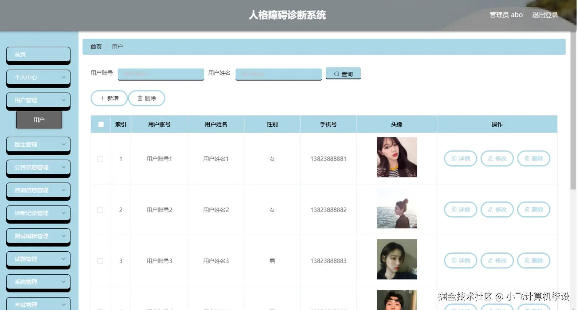Check the checkbox for row 2
The height and width of the screenshot is (310, 578).
click(100, 210)
